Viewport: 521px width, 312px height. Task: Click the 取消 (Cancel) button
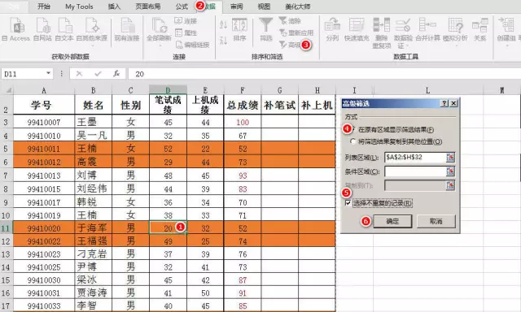point(436,221)
